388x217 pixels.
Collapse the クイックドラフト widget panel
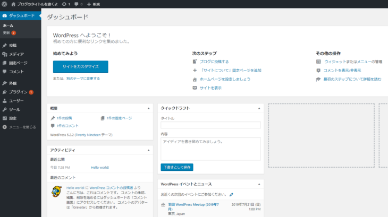tap(259, 108)
